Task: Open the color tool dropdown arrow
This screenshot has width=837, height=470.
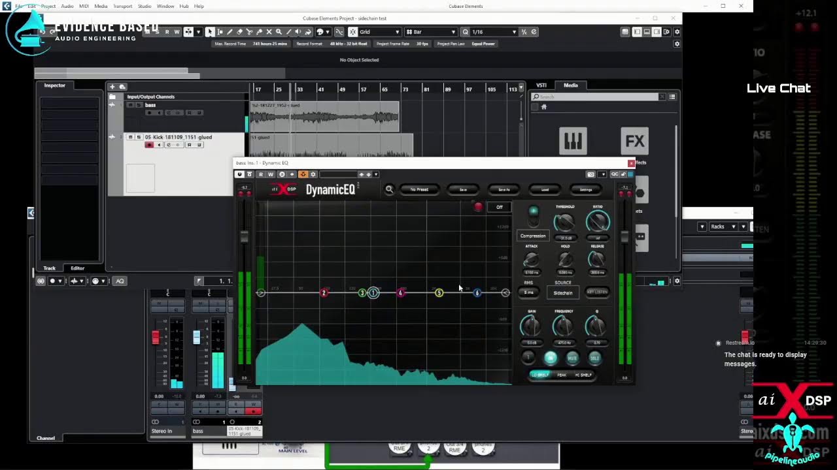Action: click(328, 31)
